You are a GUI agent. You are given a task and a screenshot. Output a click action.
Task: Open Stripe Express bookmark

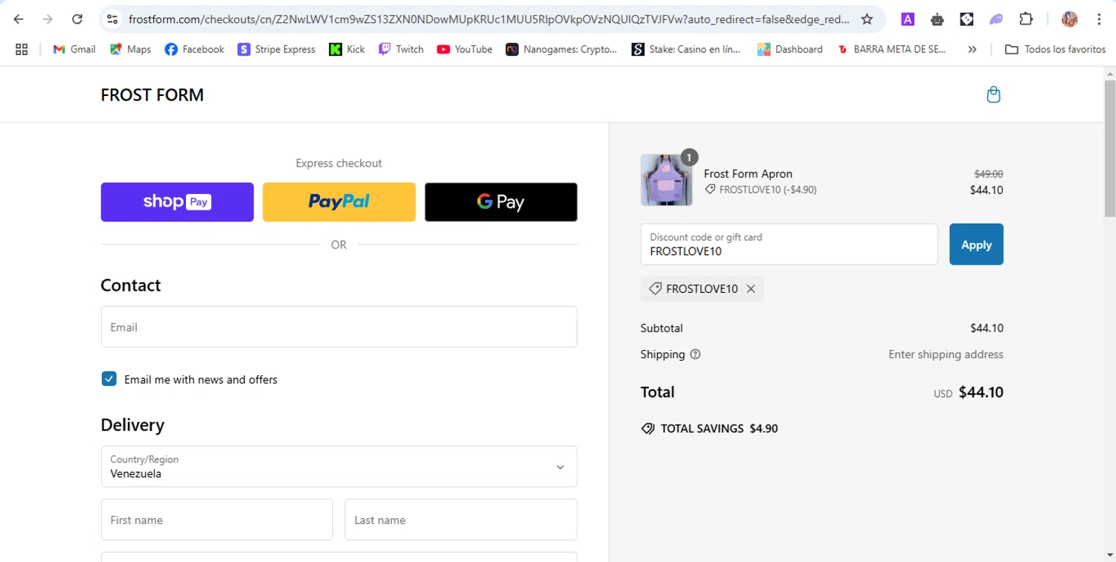coord(276,49)
